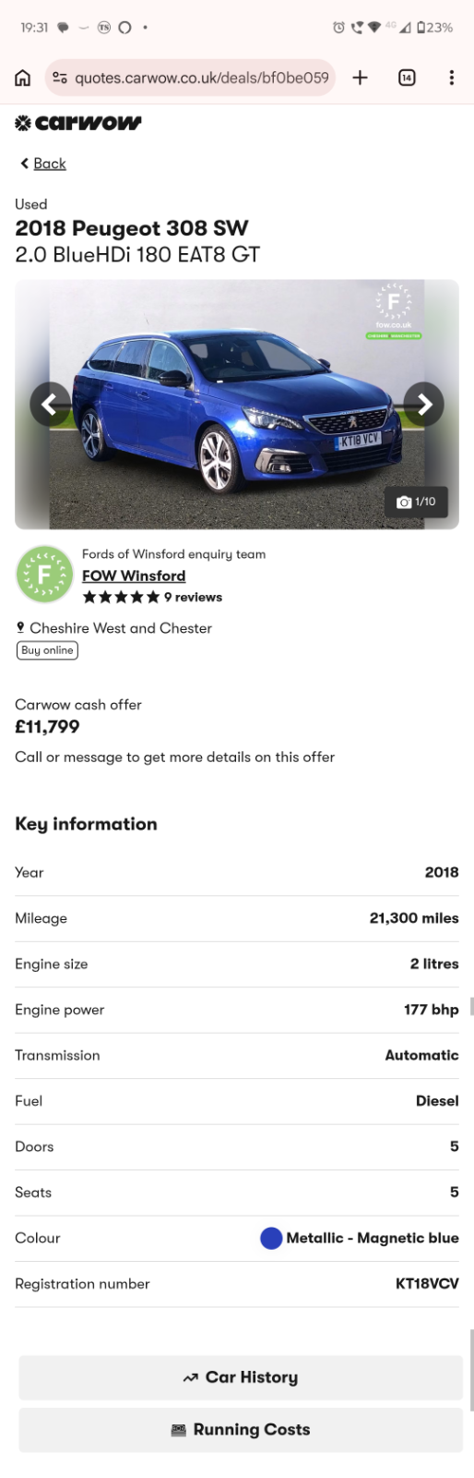Tap the Buy online badge

(x=47, y=650)
